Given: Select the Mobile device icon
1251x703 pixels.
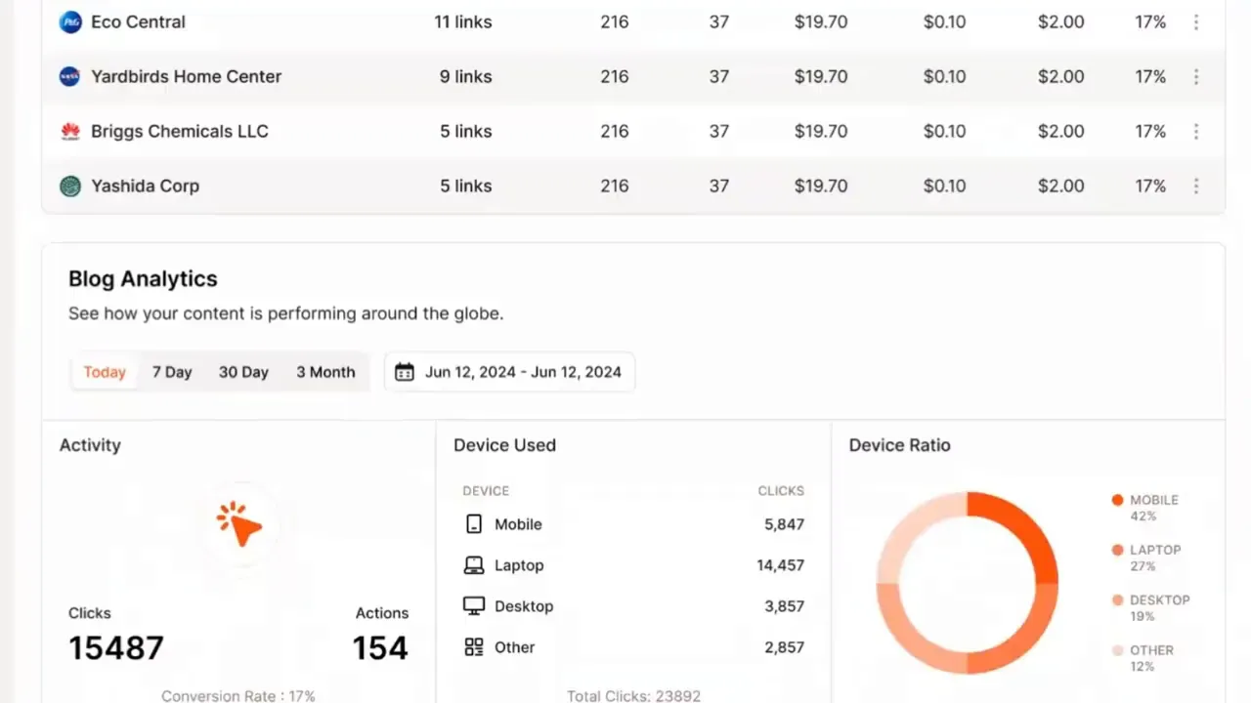Looking at the screenshot, I should pos(472,524).
